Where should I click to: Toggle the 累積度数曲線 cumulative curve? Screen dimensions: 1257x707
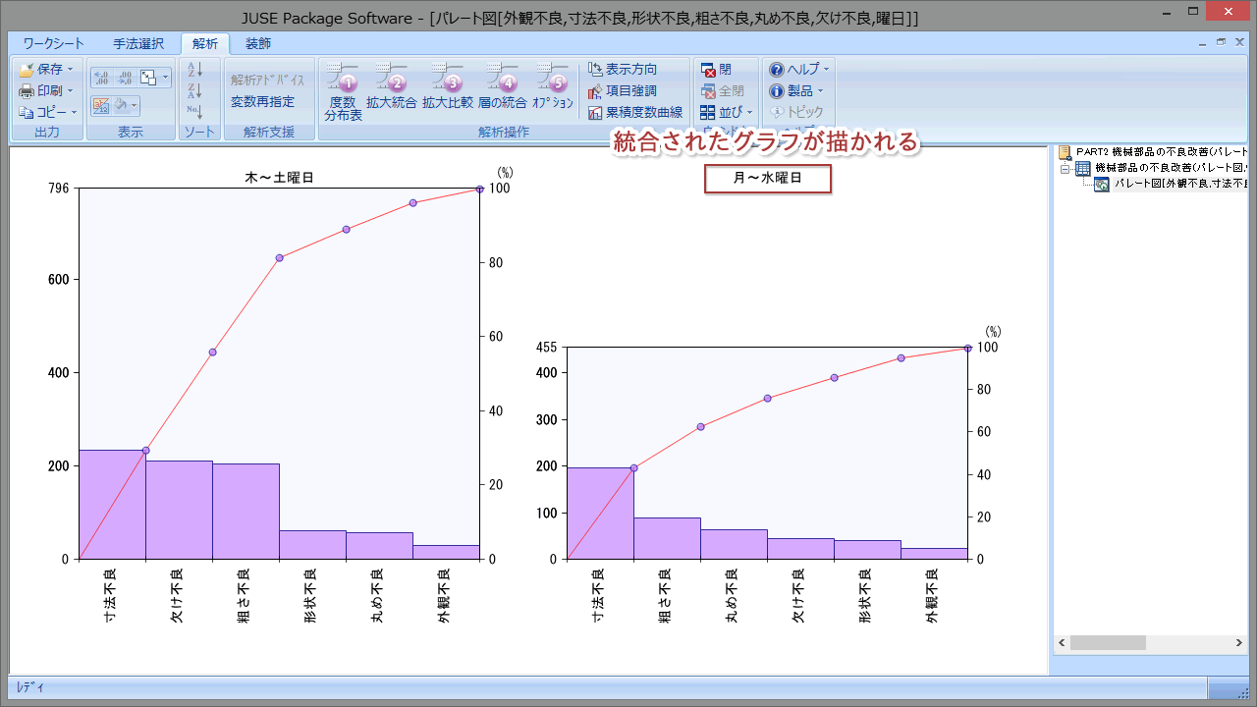coord(635,112)
